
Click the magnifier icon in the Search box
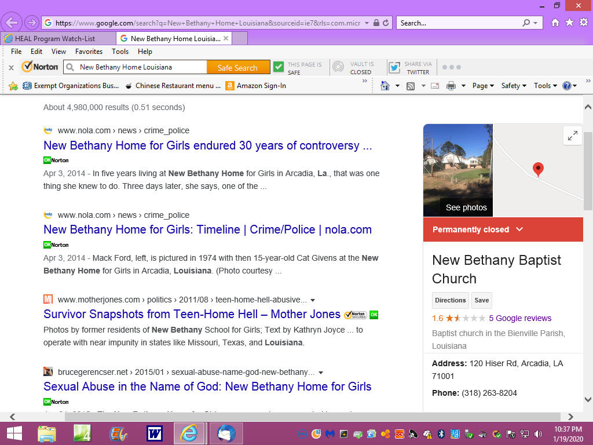click(526, 23)
